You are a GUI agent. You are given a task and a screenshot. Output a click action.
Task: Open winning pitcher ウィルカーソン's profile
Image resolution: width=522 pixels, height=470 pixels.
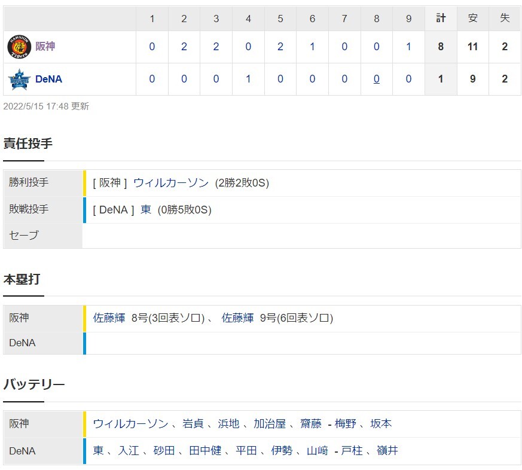pos(171,183)
